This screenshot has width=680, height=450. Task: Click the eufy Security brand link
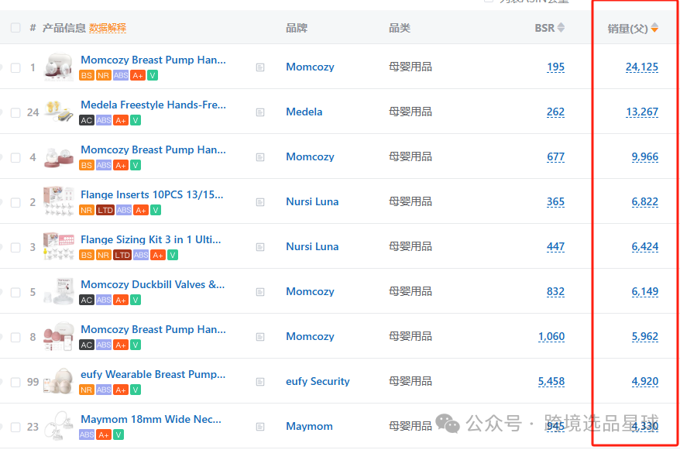point(318,382)
